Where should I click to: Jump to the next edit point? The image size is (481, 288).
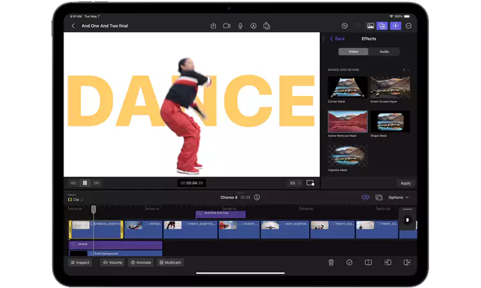coord(96,183)
